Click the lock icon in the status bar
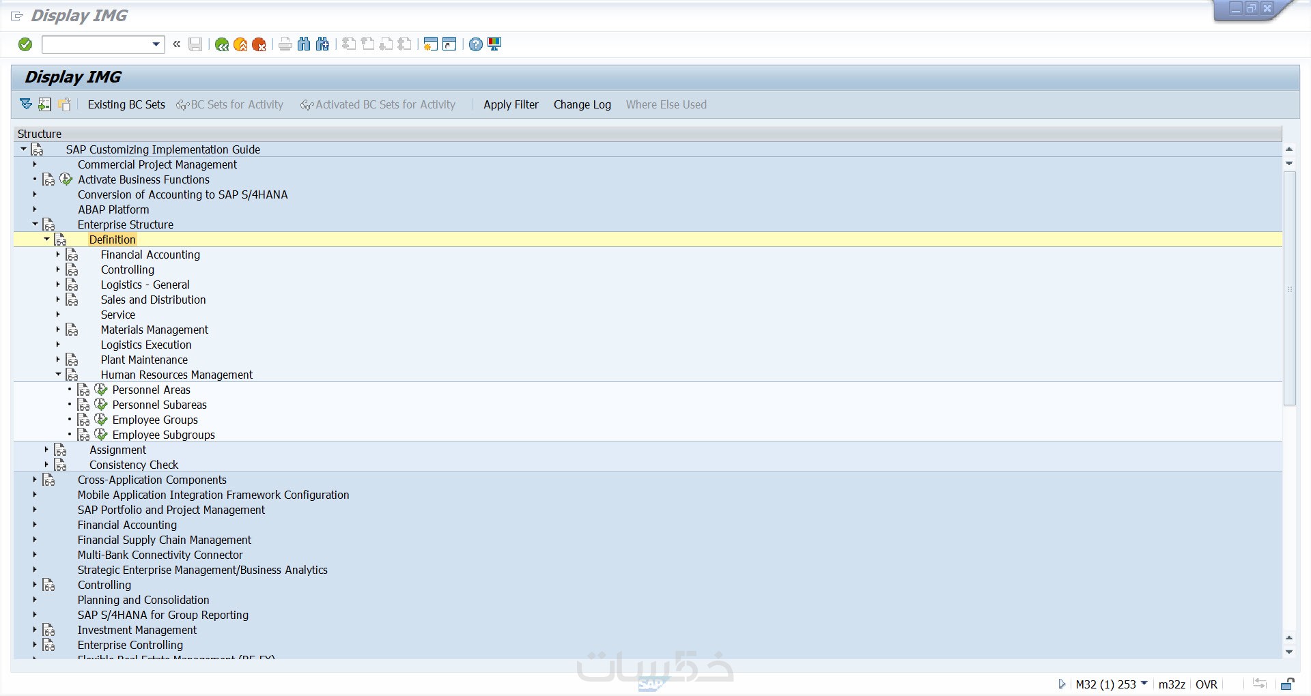 pos(1287,684)
